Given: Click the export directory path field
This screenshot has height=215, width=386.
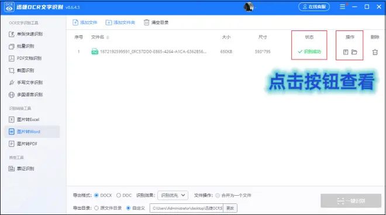Looking at the screenshot, I should click(x=187, y=208).
